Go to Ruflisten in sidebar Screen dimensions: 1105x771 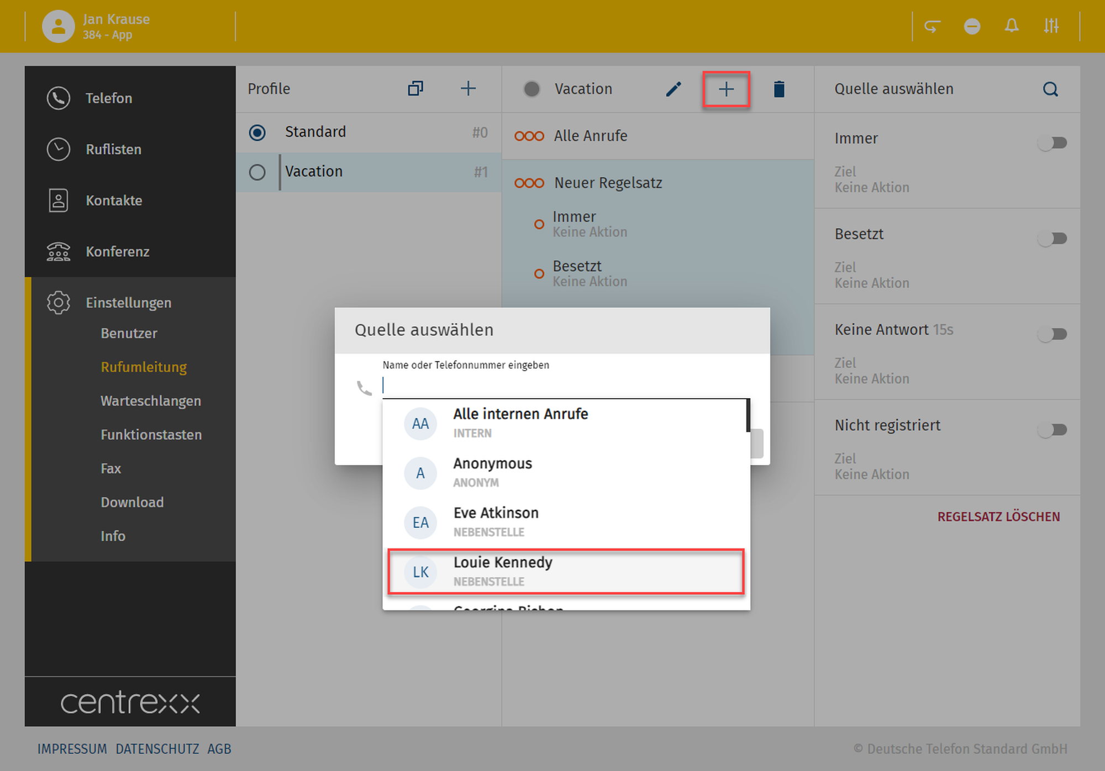tap(113, 149)
